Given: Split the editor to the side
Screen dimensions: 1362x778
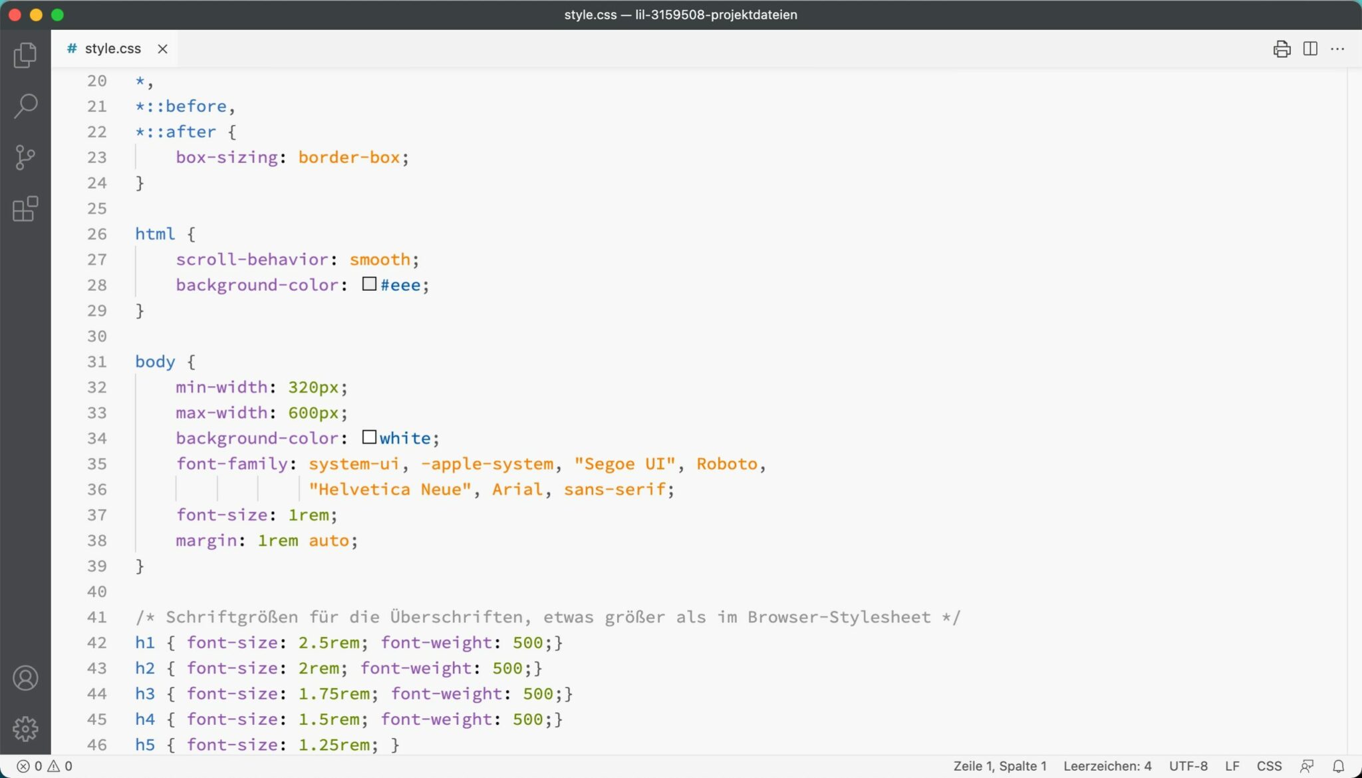Looking at the screenshot, I should coord(1309,49).
